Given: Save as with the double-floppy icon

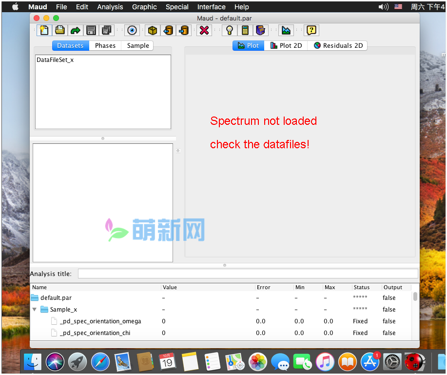Looking at the screenshot, I should [x=107, y=30].
